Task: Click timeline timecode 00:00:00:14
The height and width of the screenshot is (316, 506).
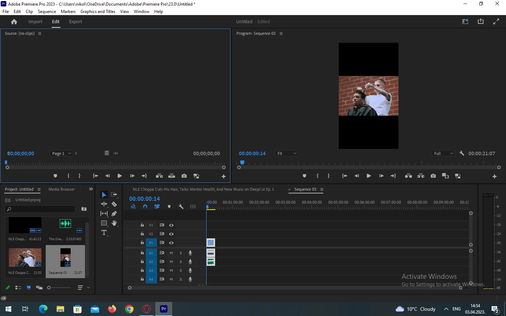Action: coord(144,199)
